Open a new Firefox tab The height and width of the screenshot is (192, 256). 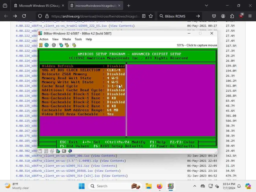tap(129, 6)
